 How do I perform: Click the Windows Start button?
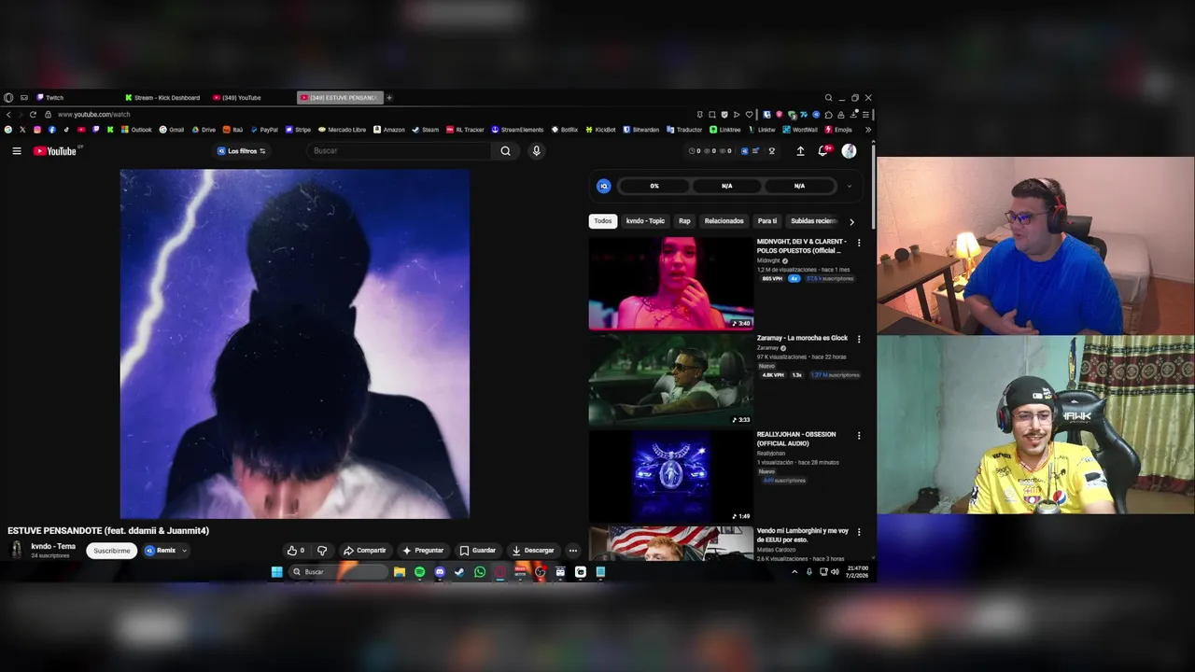pyautogui.click(x=276, y=572)
